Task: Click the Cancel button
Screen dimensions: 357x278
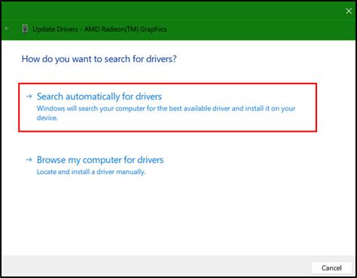Action: 331,268
